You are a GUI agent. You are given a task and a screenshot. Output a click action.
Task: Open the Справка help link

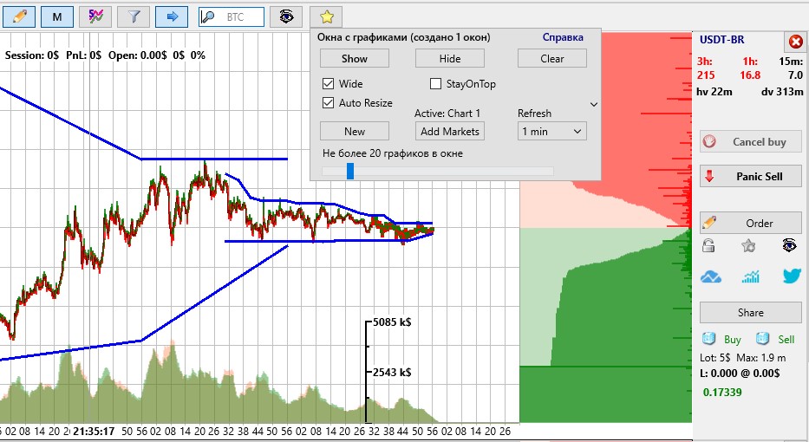click(x=563, y=37)
